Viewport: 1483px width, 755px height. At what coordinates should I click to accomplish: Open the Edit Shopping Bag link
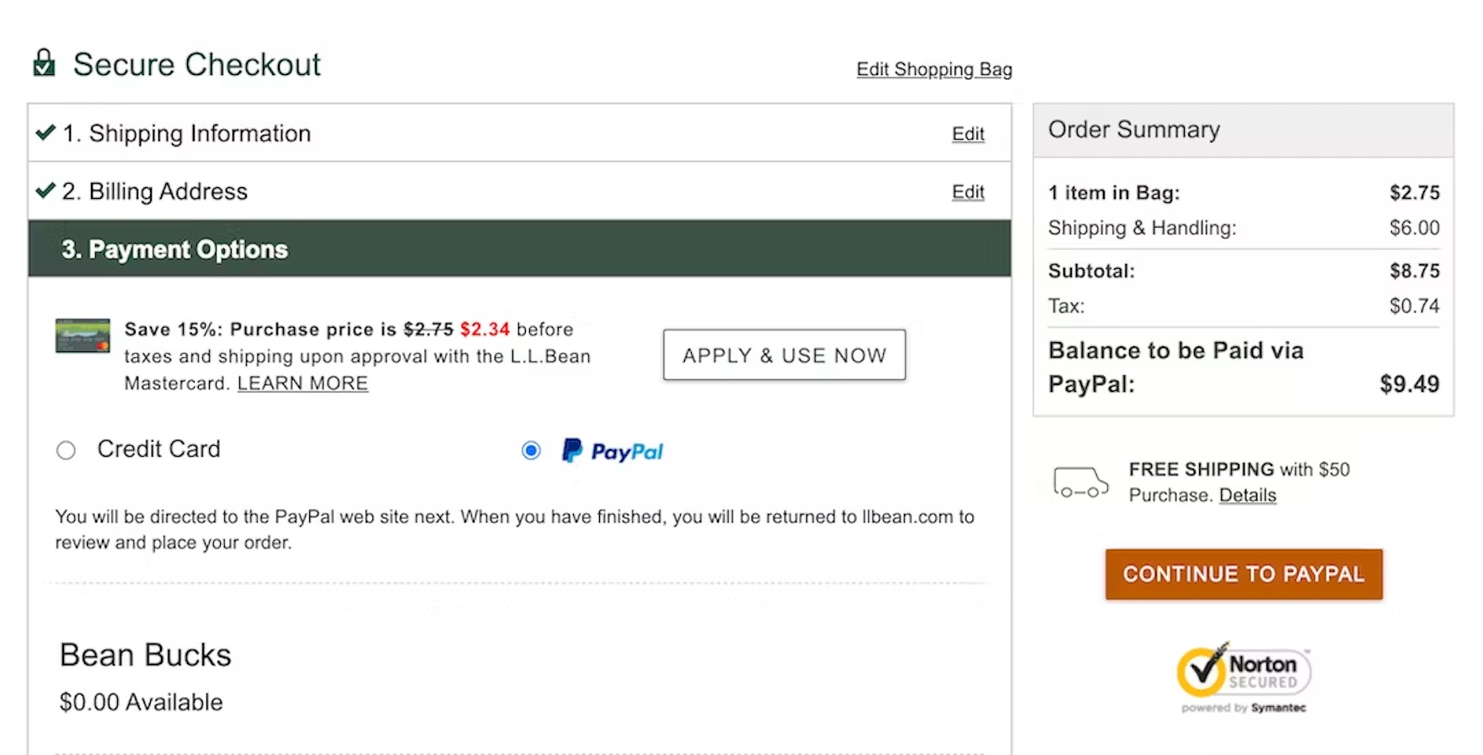pyautogui.click(x=934, y=69)
